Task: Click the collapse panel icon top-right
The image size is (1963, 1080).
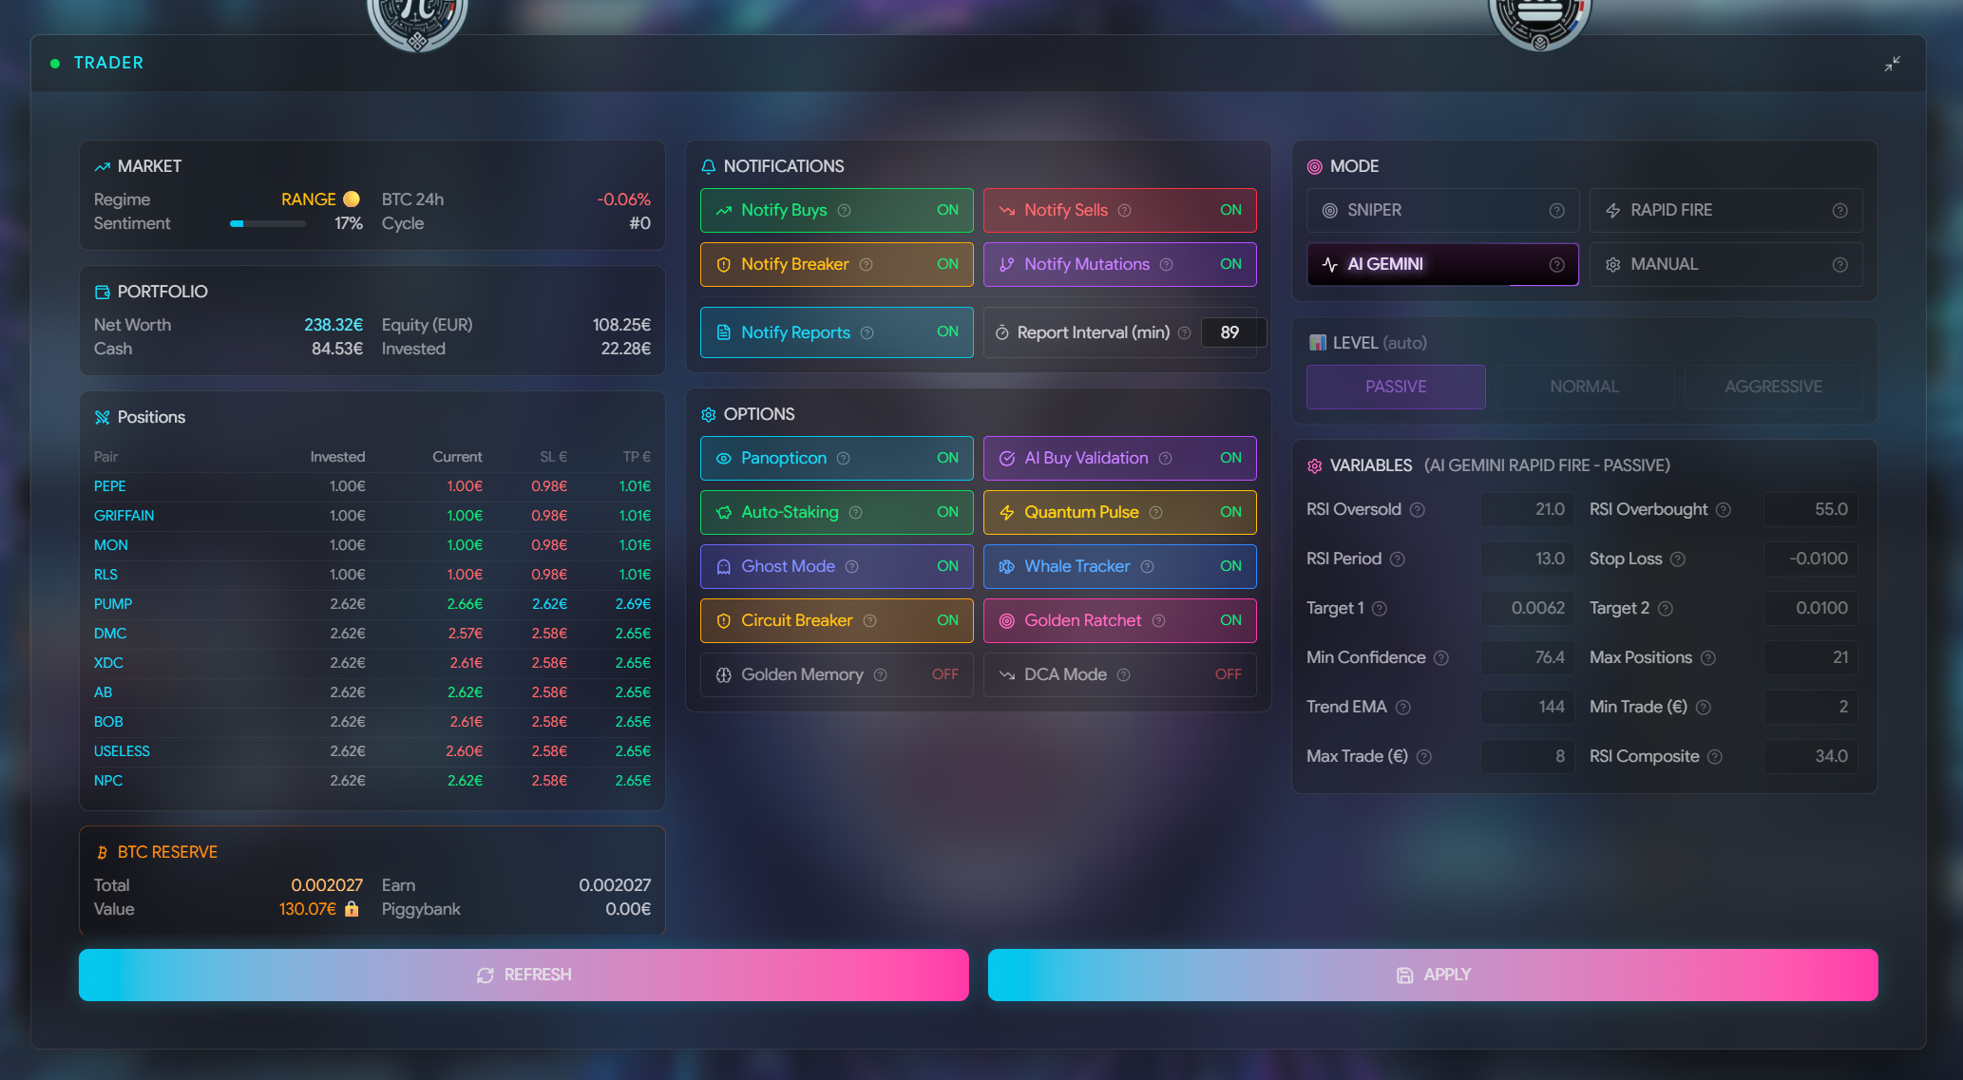Action: coord(1892,63)
